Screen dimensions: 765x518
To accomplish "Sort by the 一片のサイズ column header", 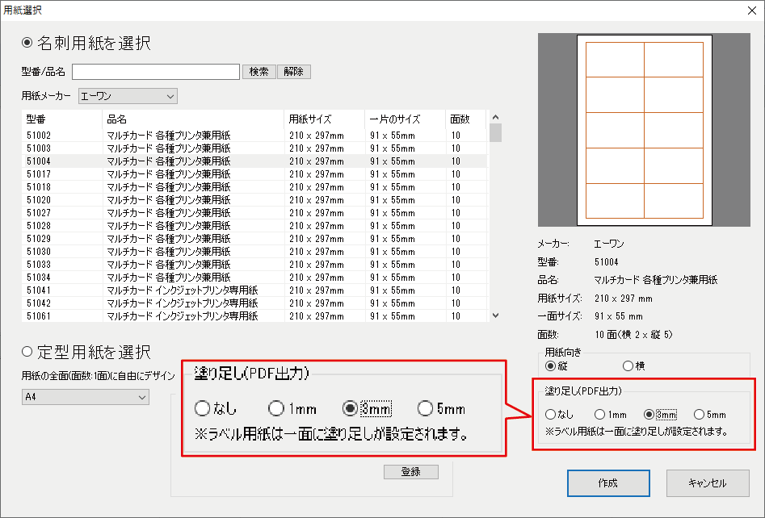I will tap(406, 119).
